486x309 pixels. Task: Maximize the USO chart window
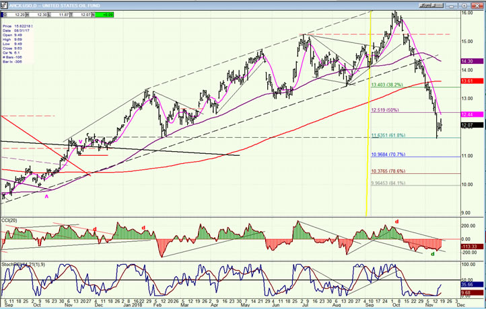464,5
